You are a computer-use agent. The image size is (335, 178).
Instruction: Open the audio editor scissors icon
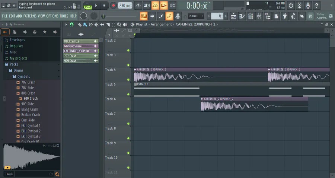click(x=299, y=6)
